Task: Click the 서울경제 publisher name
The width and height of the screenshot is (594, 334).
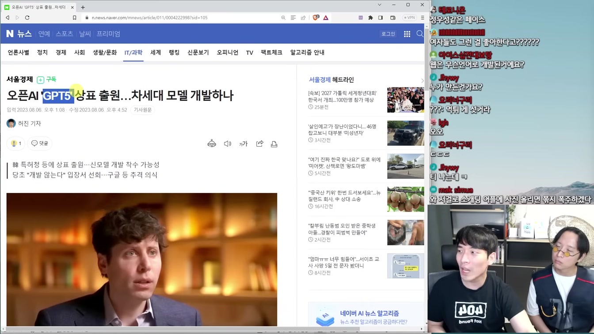Action: coord(19,80)
